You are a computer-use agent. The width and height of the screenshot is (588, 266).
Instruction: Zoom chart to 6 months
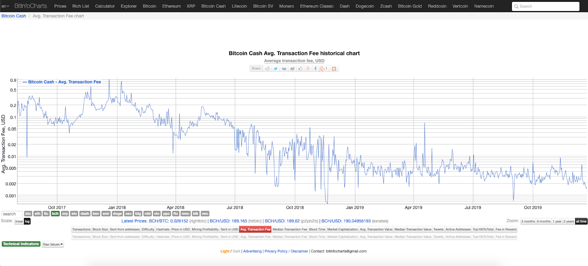(x=544, y=222)
